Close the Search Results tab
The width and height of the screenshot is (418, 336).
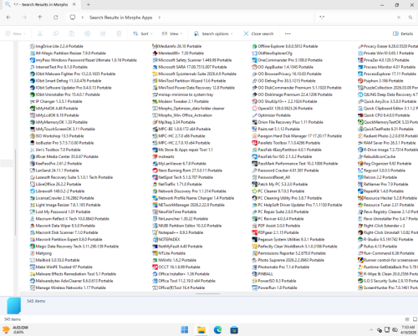pos(74,4)
